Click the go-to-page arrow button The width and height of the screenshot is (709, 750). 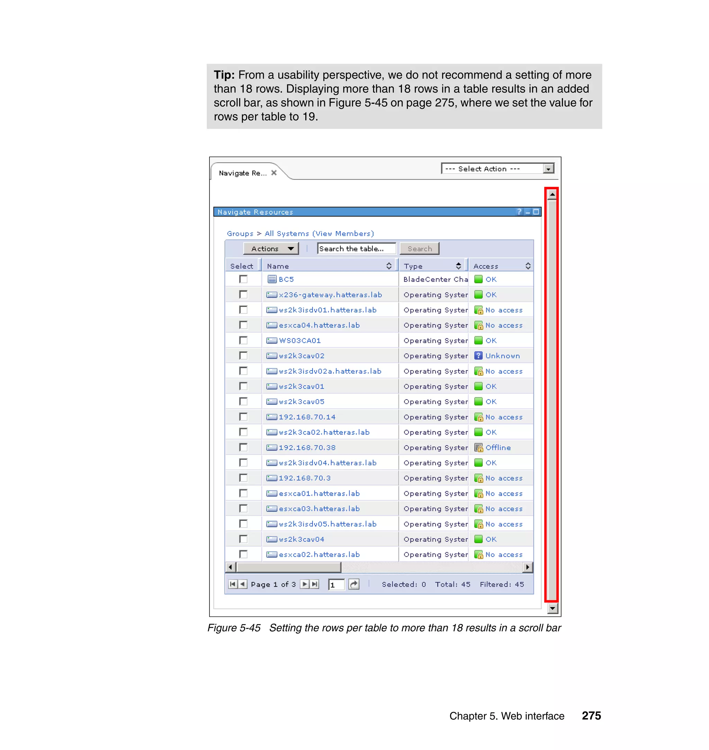coord(354,584)
